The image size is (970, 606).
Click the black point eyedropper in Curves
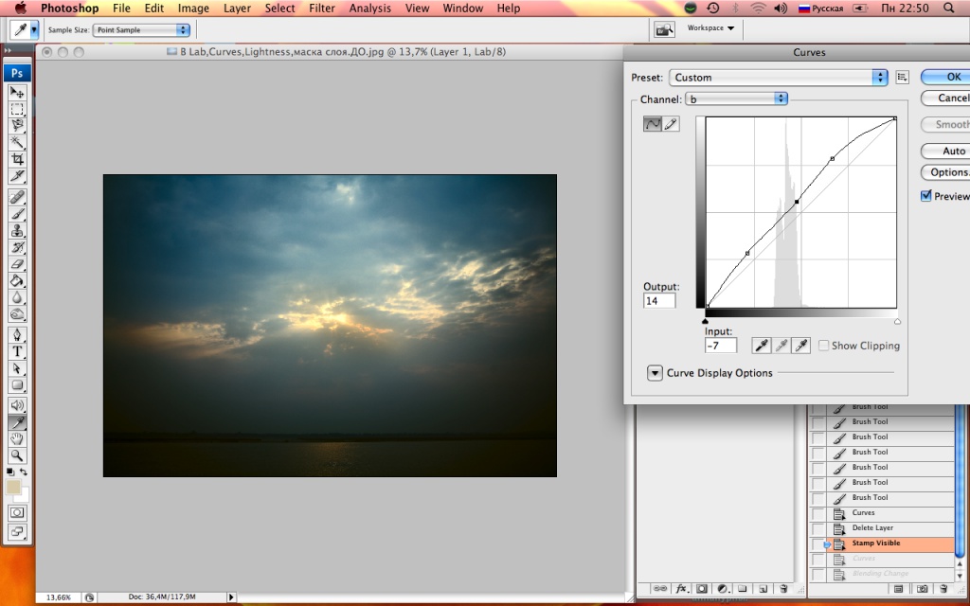(761, 346)
